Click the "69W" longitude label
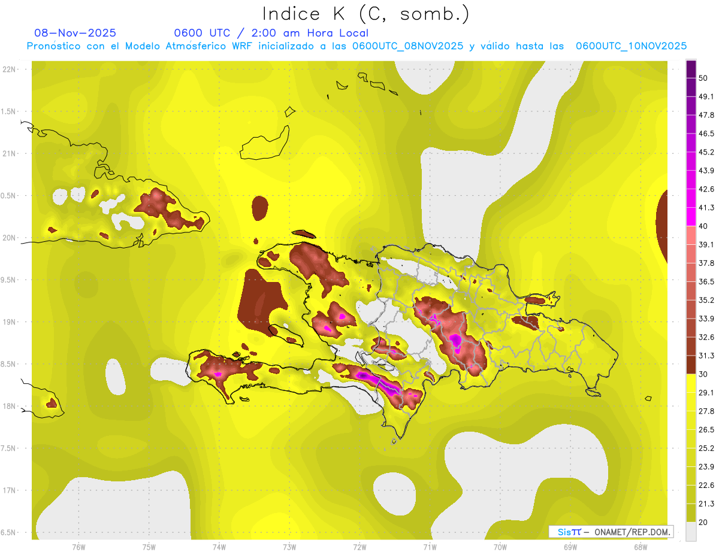The image size is (719, 555). coord(570,547)
